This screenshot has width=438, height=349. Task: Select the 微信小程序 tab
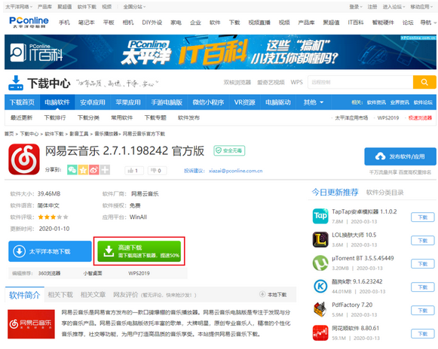point(208,102)
